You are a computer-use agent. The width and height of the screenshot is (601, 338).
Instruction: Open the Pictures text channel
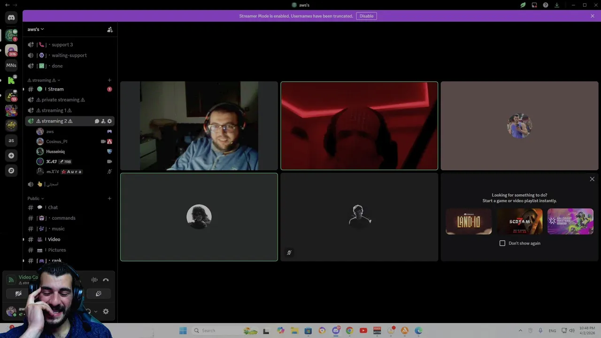pyautogui.click(x=69, y=250)
